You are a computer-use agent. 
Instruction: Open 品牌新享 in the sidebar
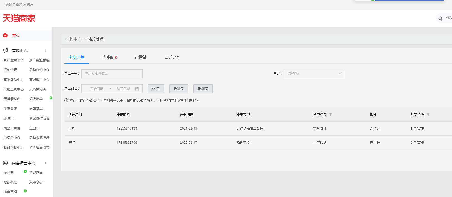pyautogui.click(x=36, y=108)
